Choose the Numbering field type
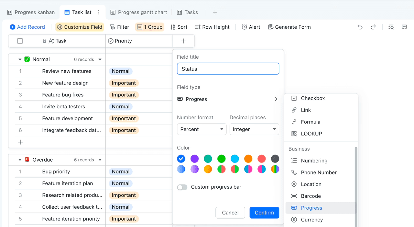This screenshot has width=414, height=227. [x=320, y=161]
